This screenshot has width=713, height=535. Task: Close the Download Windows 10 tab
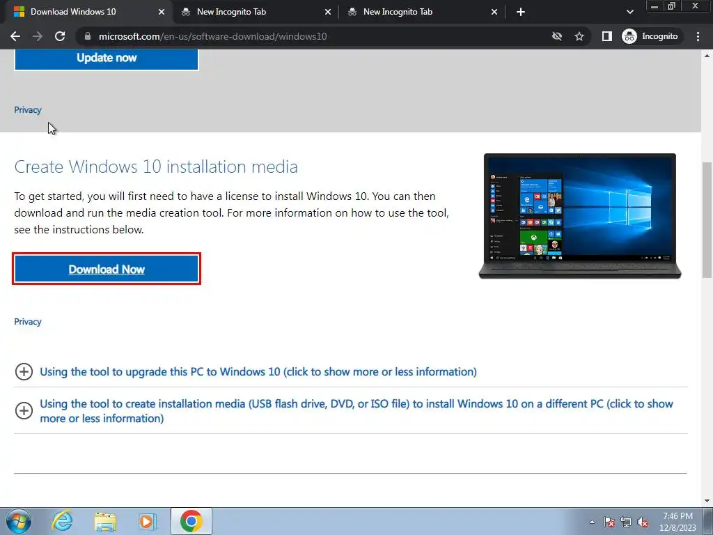162,12
